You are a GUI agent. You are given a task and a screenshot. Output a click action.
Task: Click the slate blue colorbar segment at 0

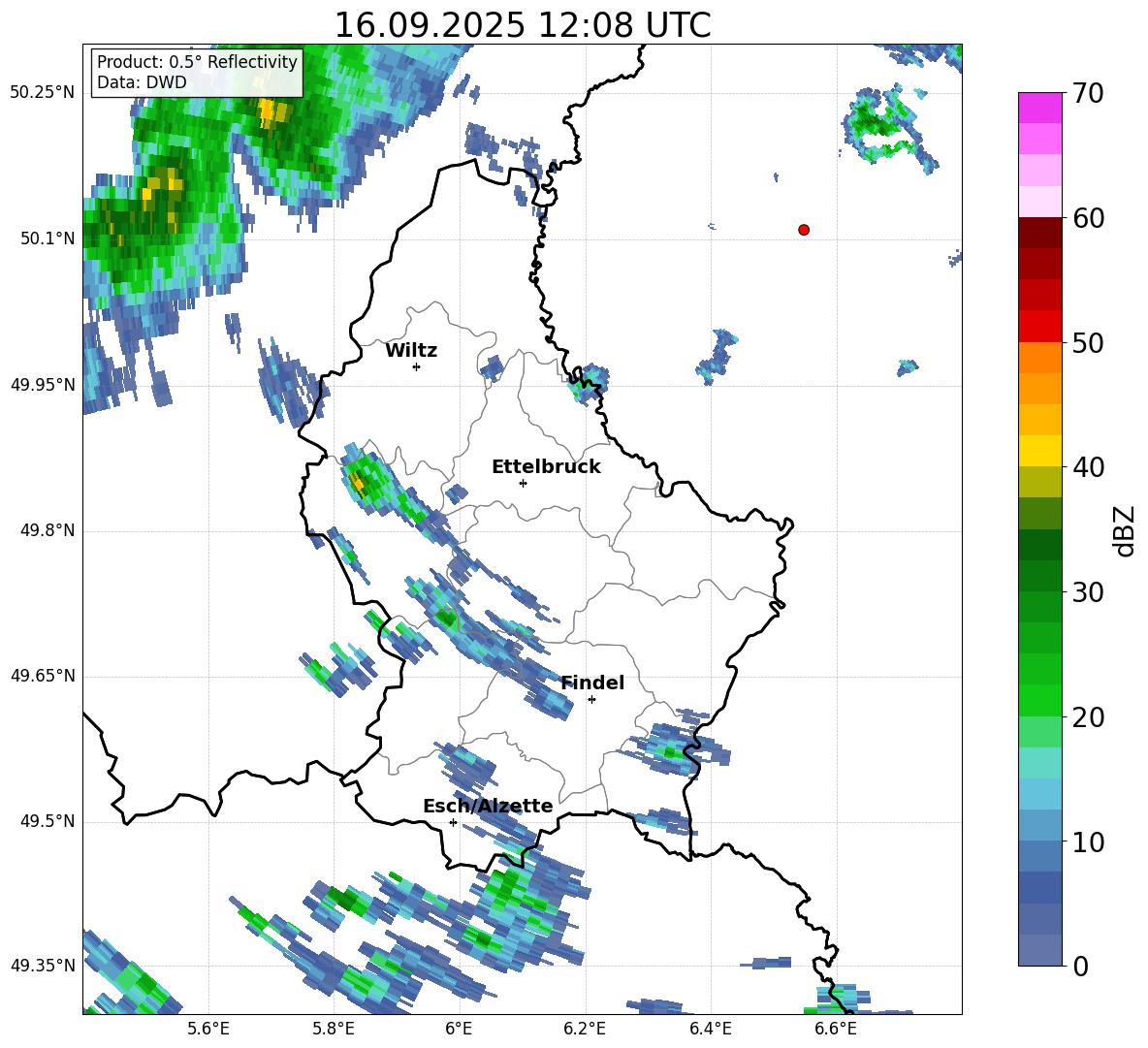(x=1039, y=950)
